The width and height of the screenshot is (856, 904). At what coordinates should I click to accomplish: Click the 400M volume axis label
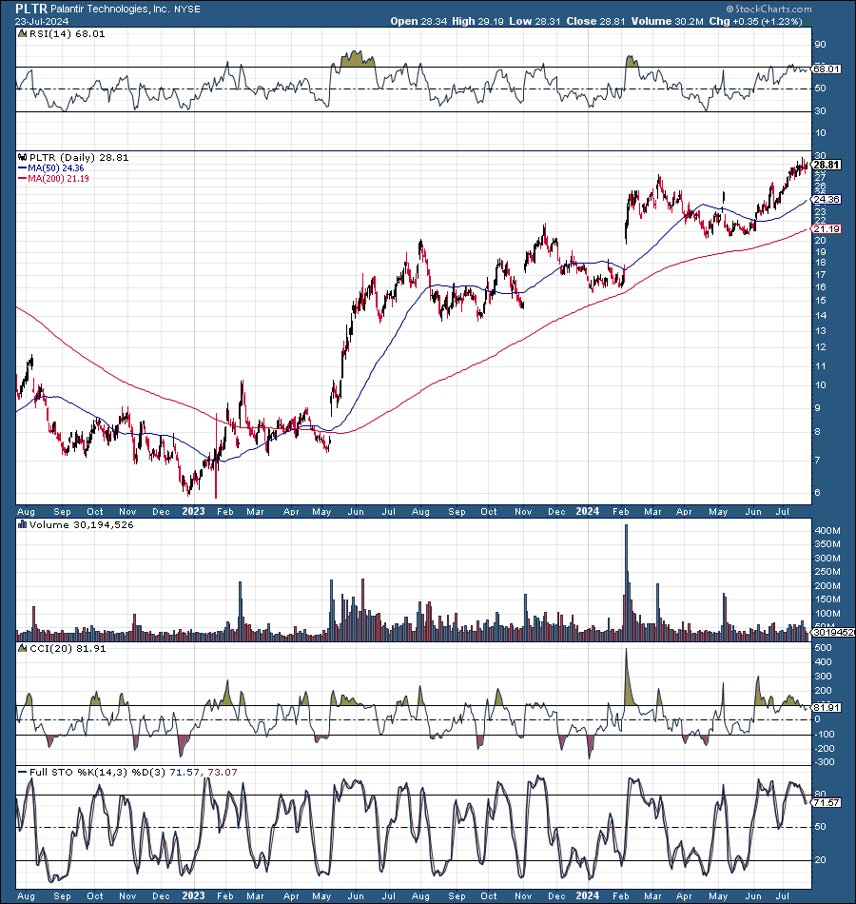coord(827,530)
